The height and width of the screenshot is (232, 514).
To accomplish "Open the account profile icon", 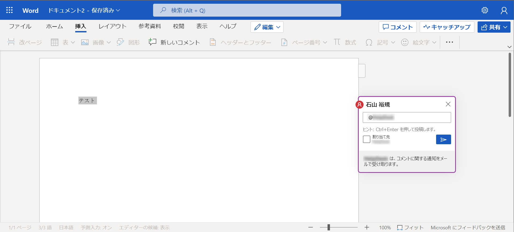I will pos(504,10).
